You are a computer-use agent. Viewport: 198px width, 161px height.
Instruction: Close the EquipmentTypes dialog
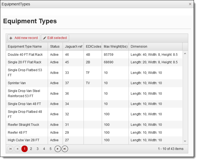click(190, 4)
